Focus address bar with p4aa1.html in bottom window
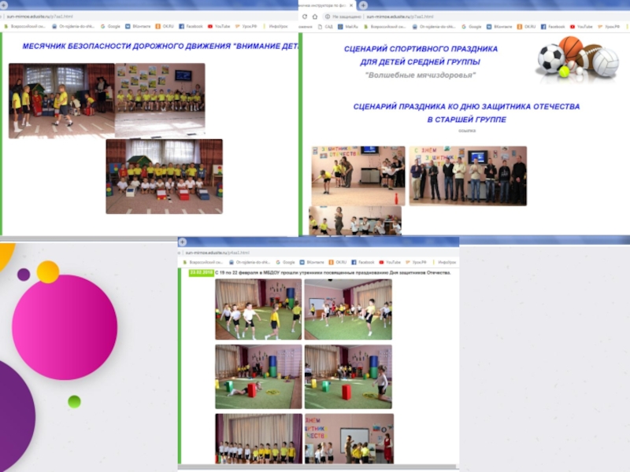Viewport: 630px width, 472px height. click(x=217, y=253)
